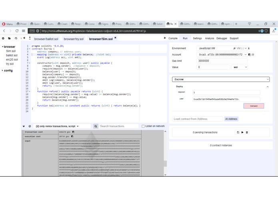Screen dimensions: 278x197
Task: Click the Load contract from Address field
Action: click(197, 119)
